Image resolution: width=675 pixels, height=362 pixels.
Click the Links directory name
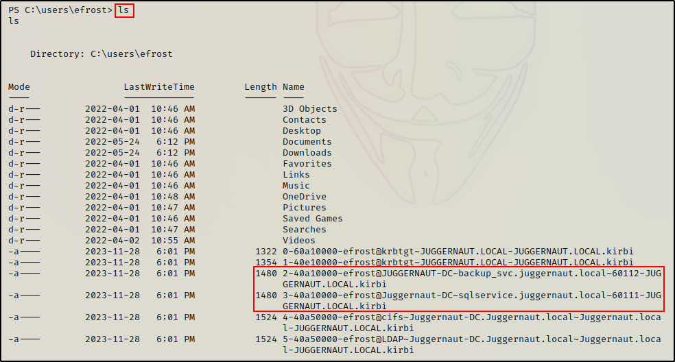point(296,175)
